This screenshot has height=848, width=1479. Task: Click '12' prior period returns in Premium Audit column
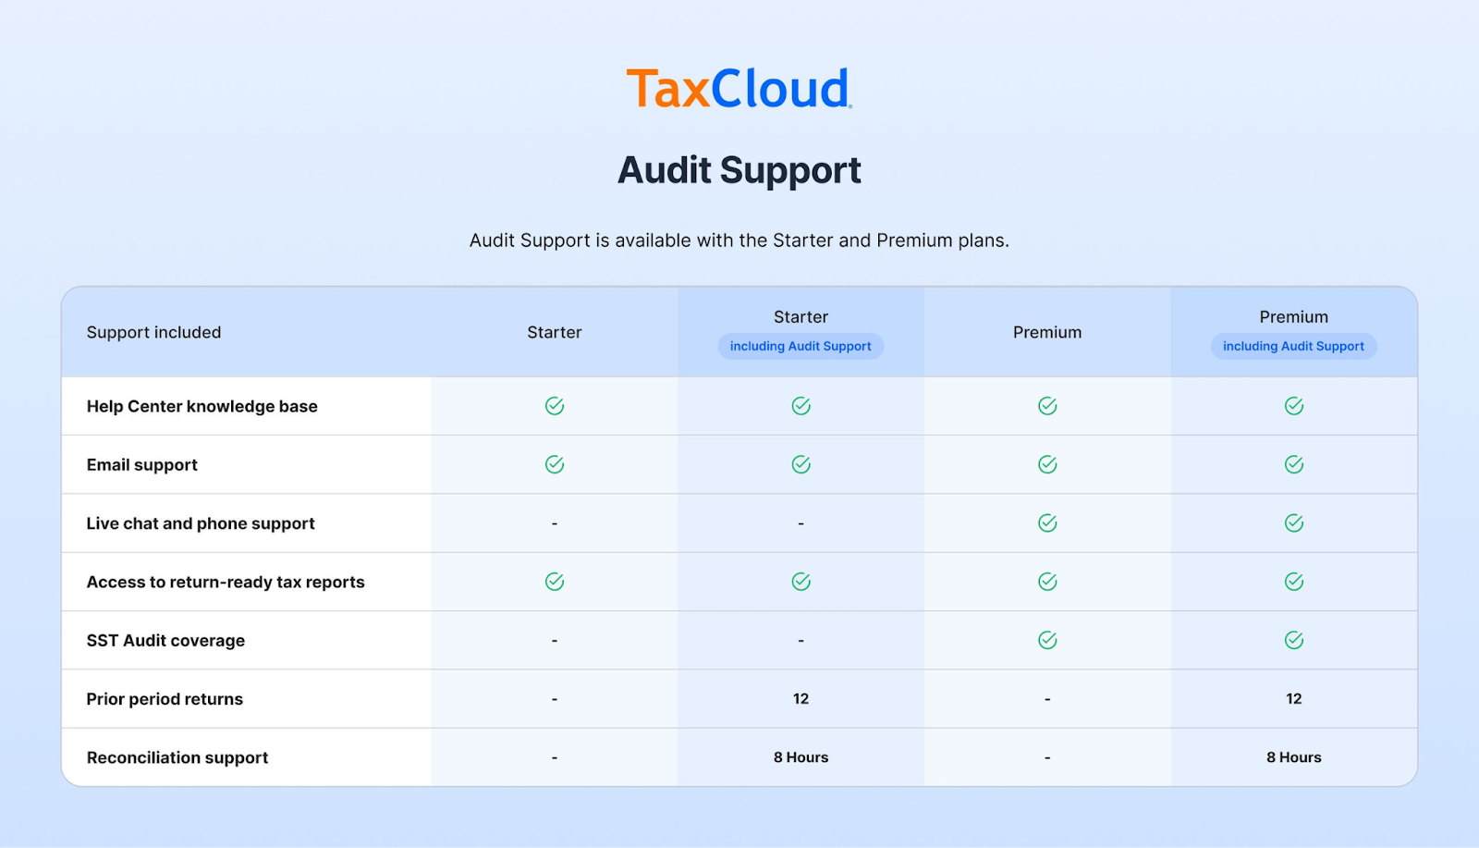[x=1294, y=699]
